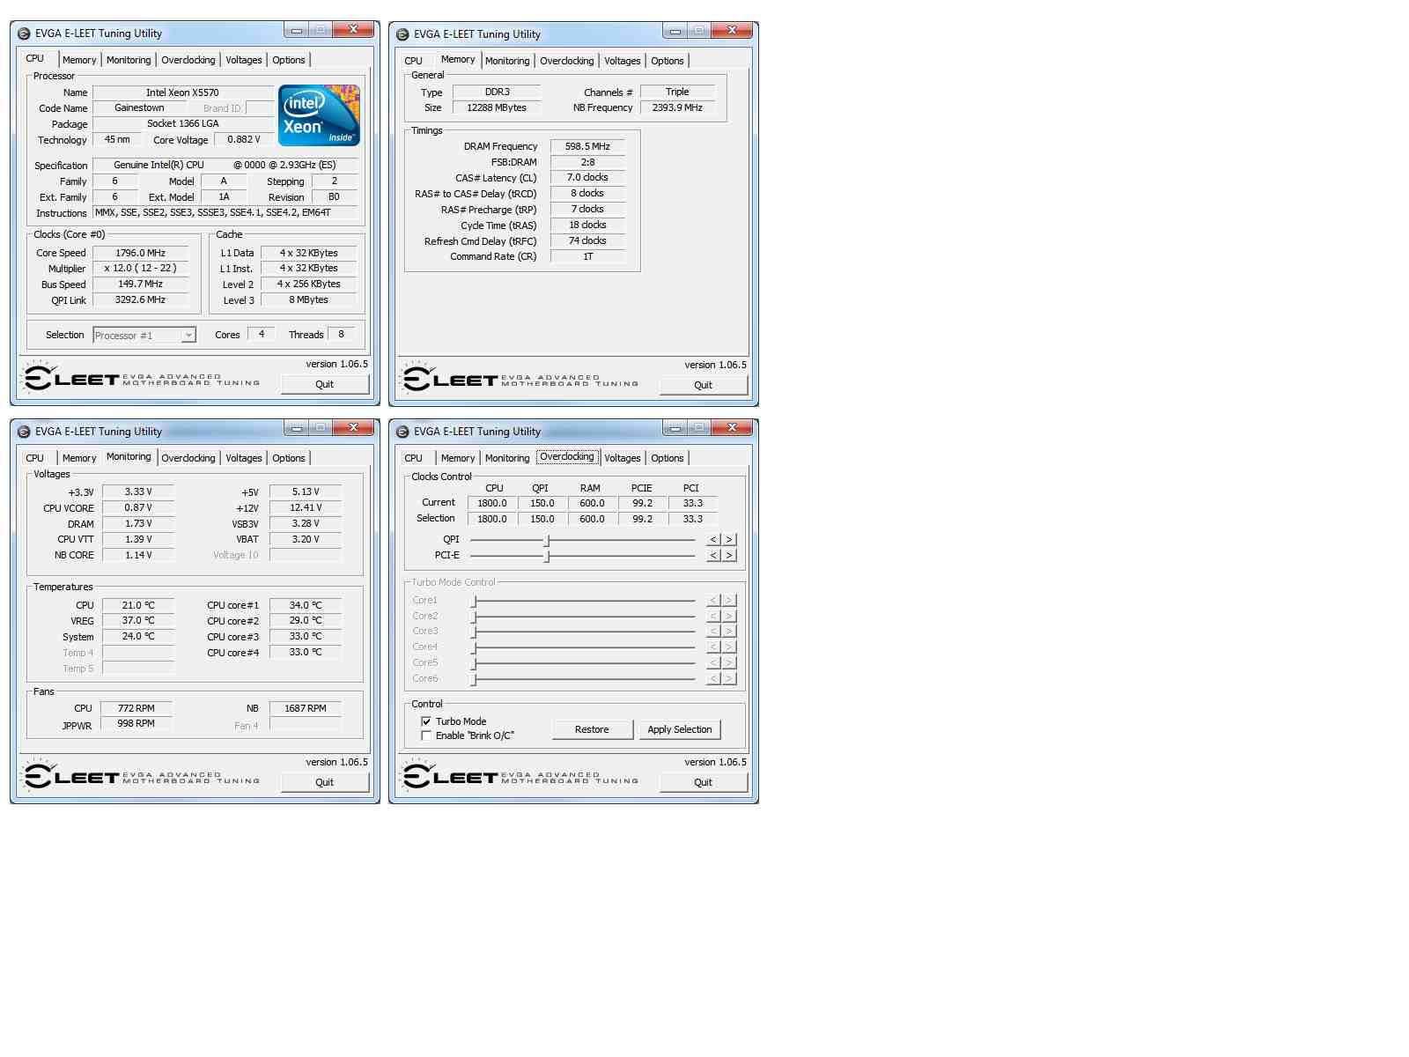Click the title bar app icon of the Monitoring-tab window

(x=24, y=432)
